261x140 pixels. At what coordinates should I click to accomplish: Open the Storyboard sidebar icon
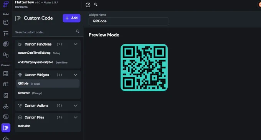click(6, 55)
